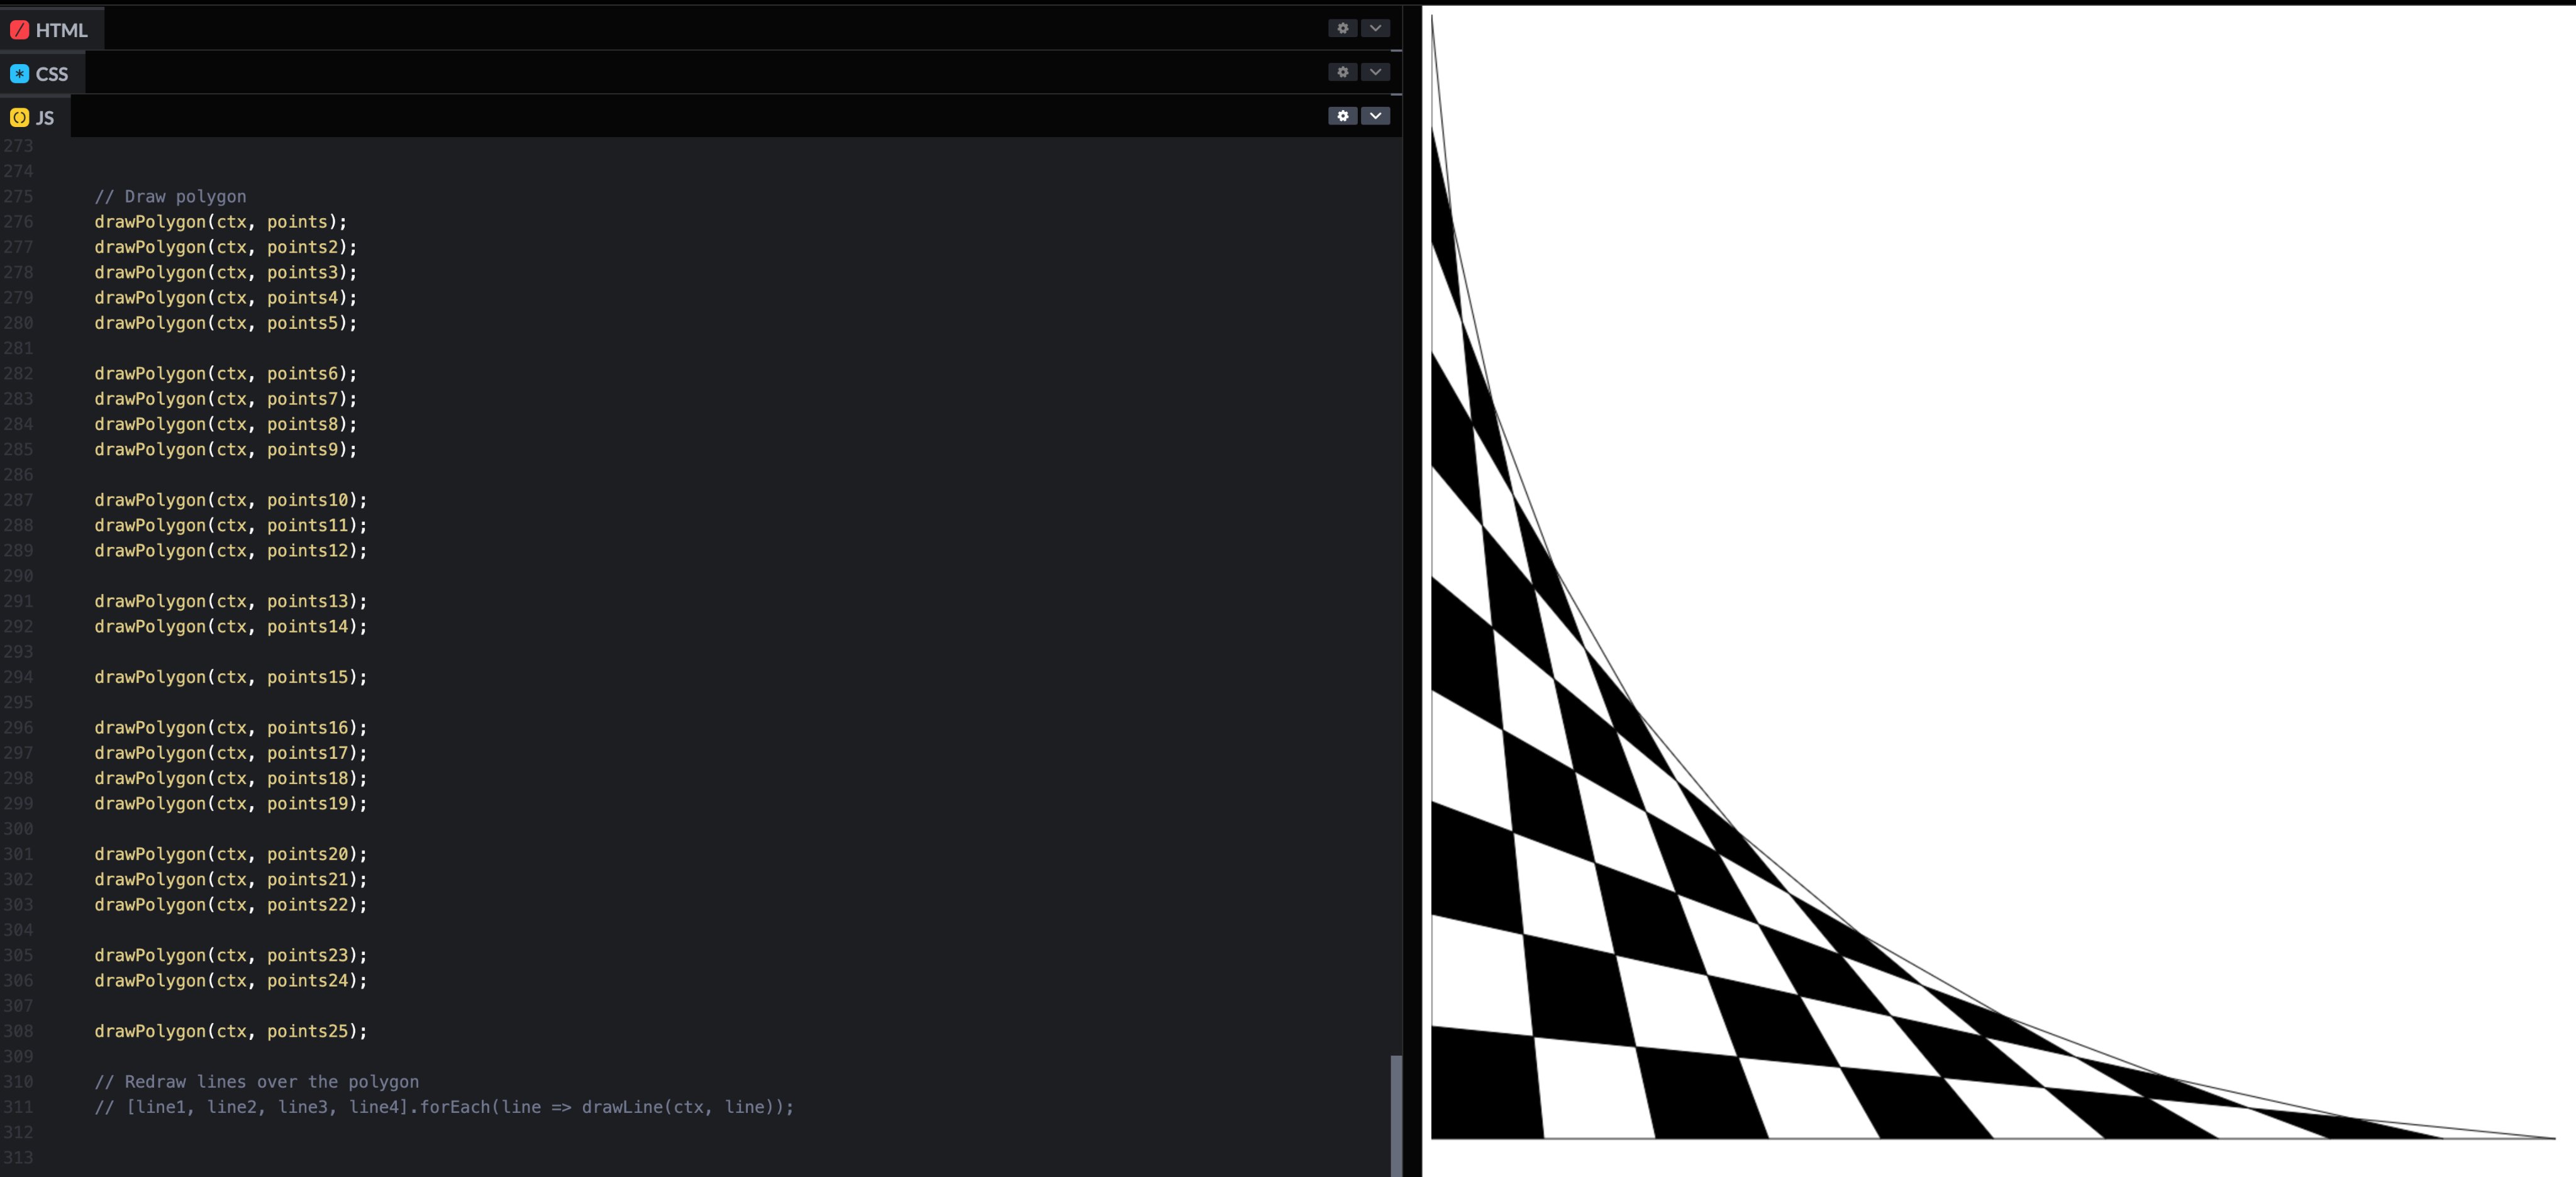Click the blue CSS asterisk icon
This screenshot has width=2576, height=1177.
tap(19, 74)
